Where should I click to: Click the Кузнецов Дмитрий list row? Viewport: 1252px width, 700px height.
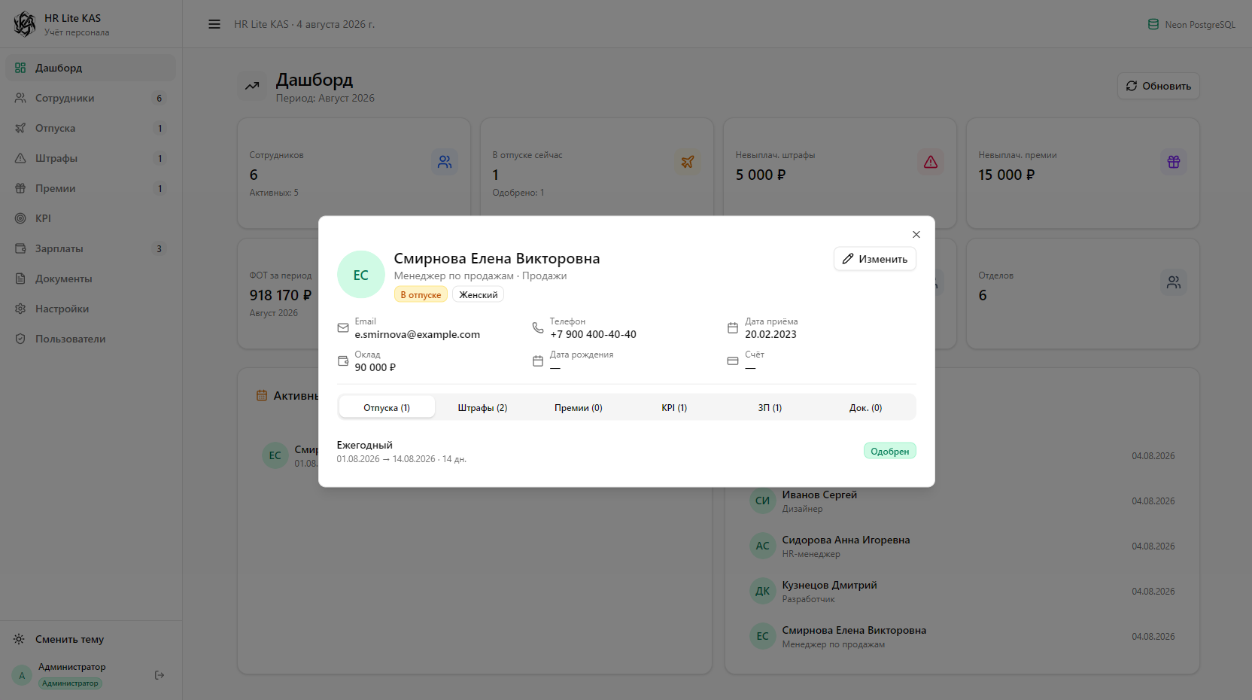(962, 592)
